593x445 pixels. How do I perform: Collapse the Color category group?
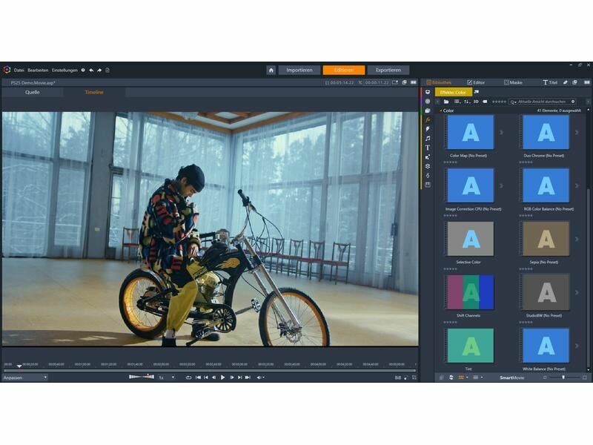pos(440,111)
